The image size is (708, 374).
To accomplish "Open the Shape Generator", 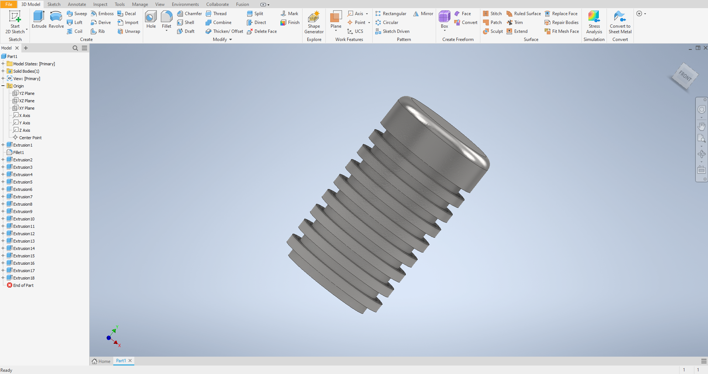I will [x=314, y=22].
